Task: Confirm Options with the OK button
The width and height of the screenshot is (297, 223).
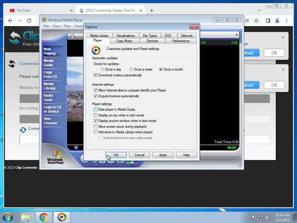Action: [x=116, y=155]
